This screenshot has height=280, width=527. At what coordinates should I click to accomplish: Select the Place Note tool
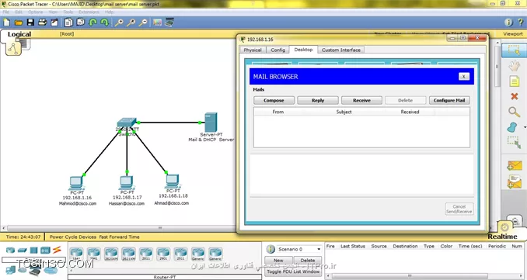[515, 81]
